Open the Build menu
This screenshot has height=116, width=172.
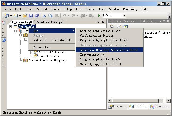point(56,10)
